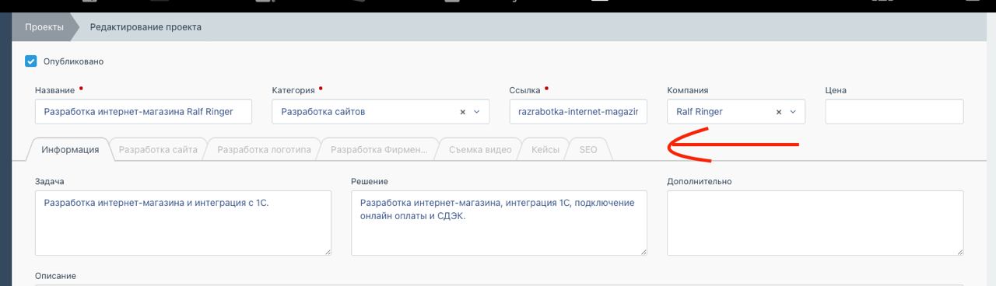Image resolution: width=996 pixels, height=286 pixels.
Task: Click into the Ссылка input field
Action: click(578, 112)
